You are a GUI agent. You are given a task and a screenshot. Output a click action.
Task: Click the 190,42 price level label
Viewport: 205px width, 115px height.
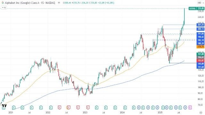coord(201,37)
